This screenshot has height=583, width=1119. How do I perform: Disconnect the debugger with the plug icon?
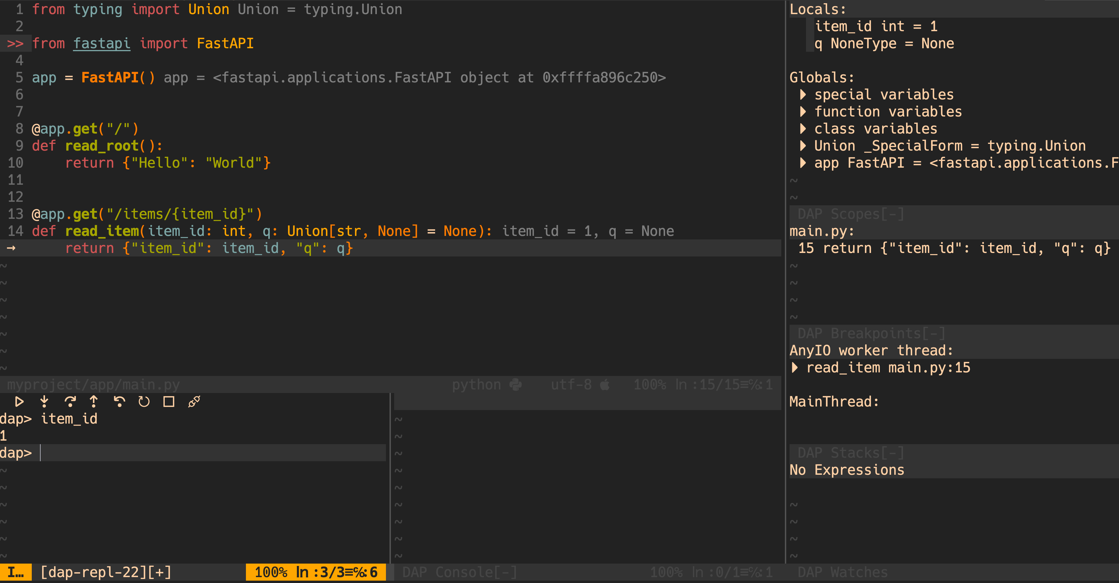click(193, 402)
